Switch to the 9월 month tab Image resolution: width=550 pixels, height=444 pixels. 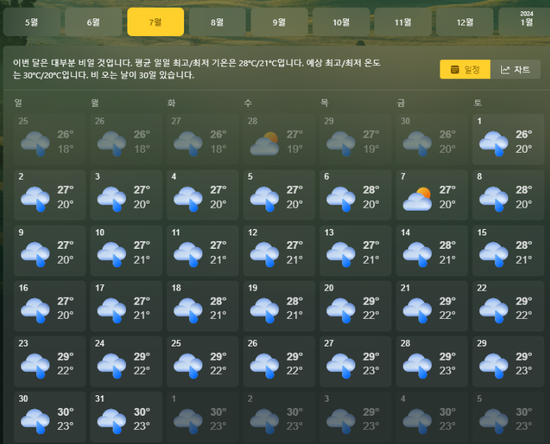(279, 22)
